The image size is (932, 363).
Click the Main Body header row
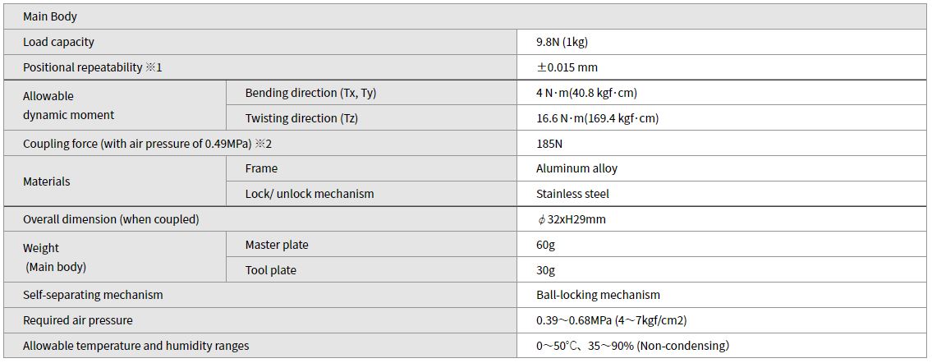click(466, 16)
